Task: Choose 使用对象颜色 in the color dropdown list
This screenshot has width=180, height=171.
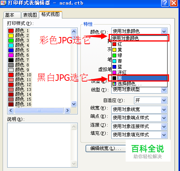Action: (x=139, y=38)
